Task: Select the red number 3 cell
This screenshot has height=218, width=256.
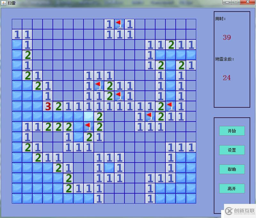Action: click(x=48, y=106)
